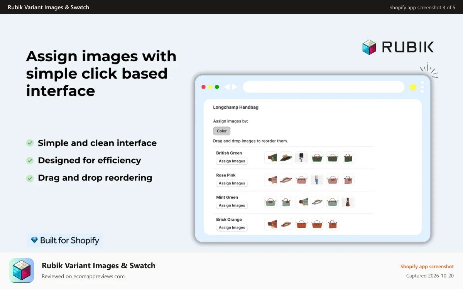The image size is (463, 289).
Task: Select Mint Green open top-view bag thumbnail
Action: point(317,202)
